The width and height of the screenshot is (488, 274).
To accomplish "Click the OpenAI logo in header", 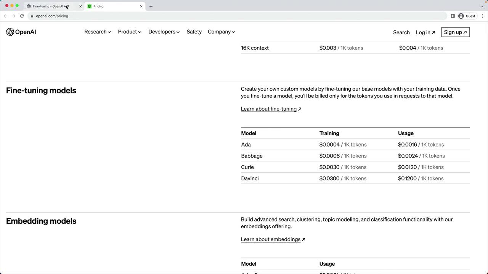I will (x=21, y=32).
